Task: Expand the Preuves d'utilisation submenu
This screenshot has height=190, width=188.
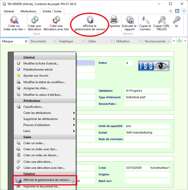Action: [x=45, y=125]
